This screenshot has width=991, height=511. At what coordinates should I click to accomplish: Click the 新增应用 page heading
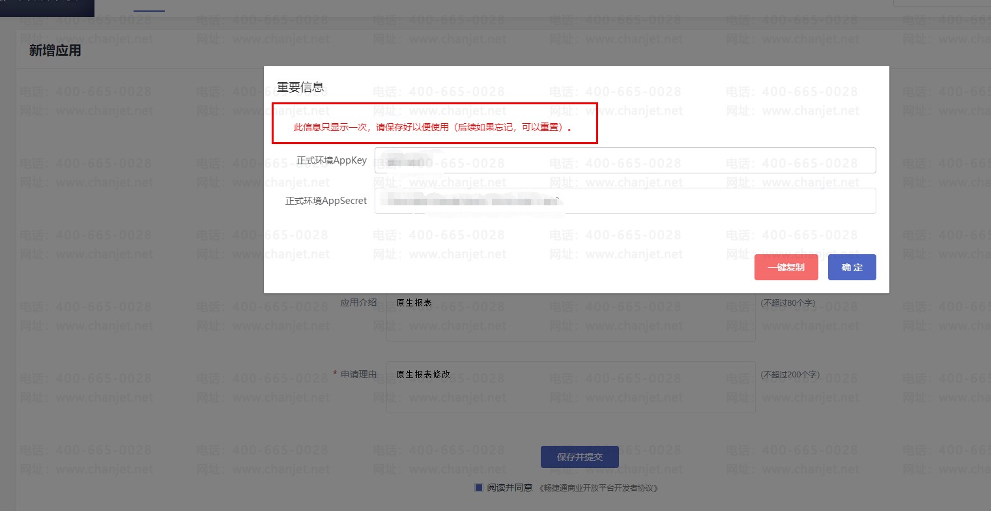pyautogui.click(x=55, y=50)
